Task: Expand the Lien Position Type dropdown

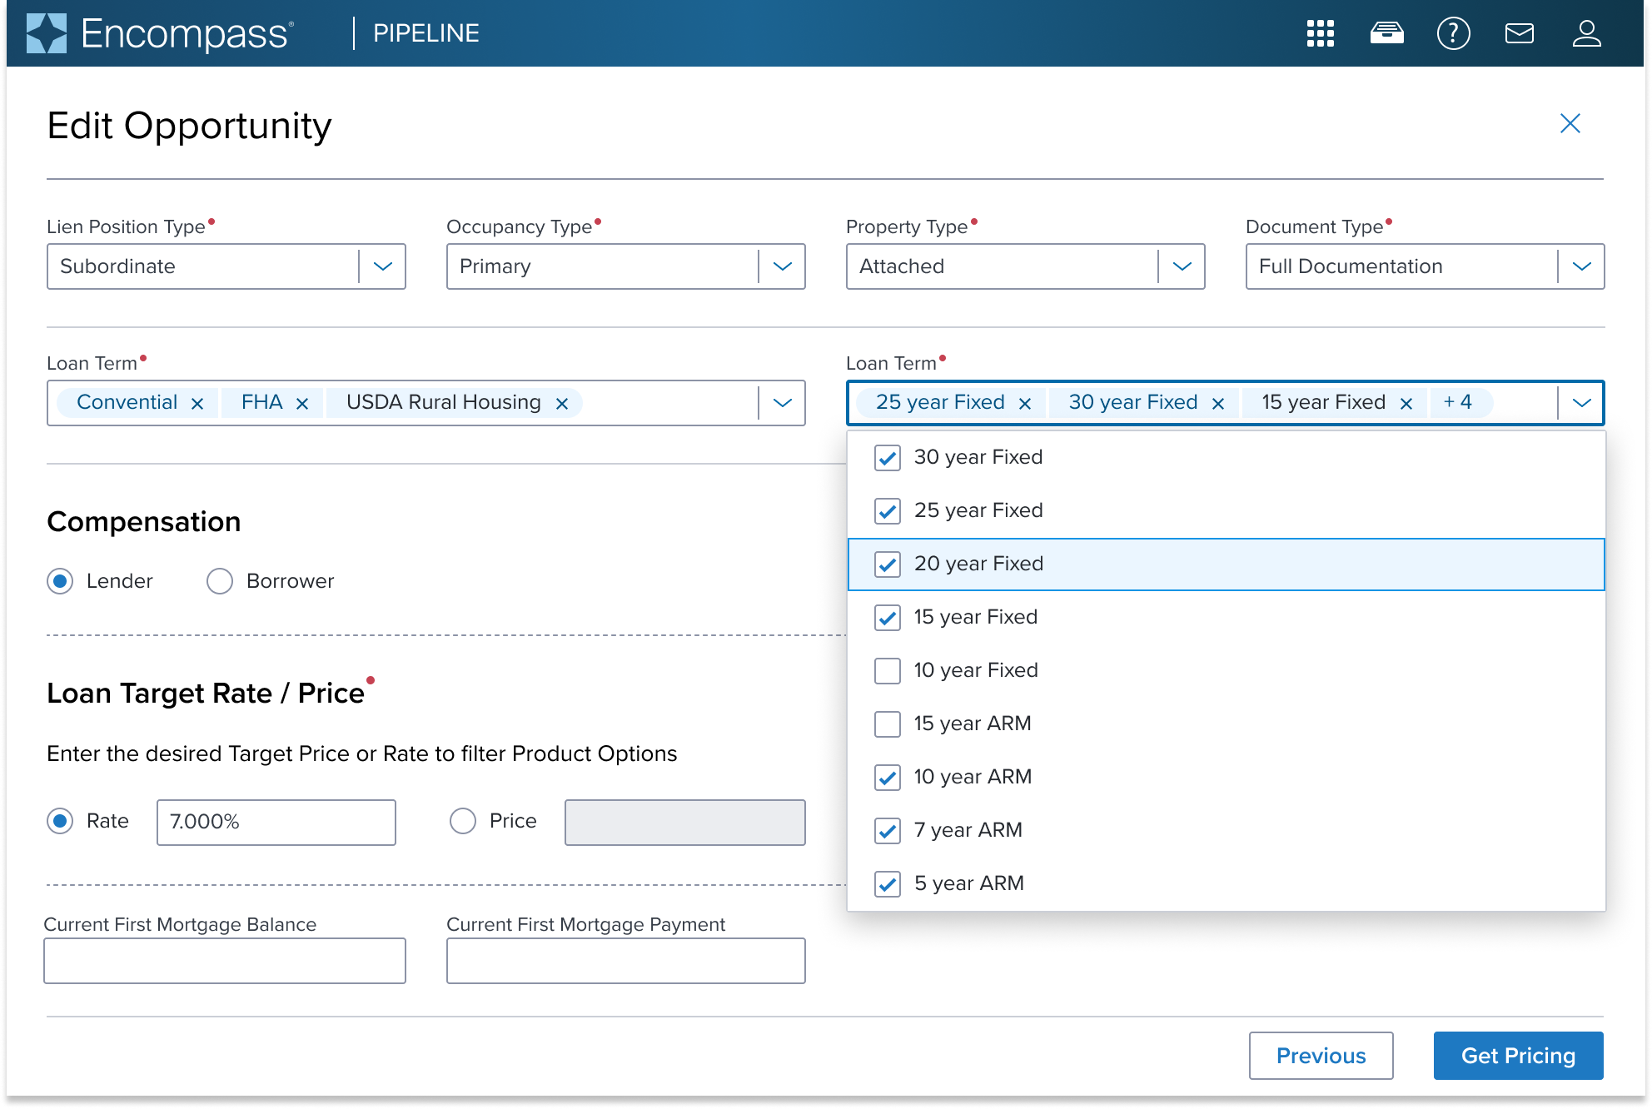Action: pos(382,266)
